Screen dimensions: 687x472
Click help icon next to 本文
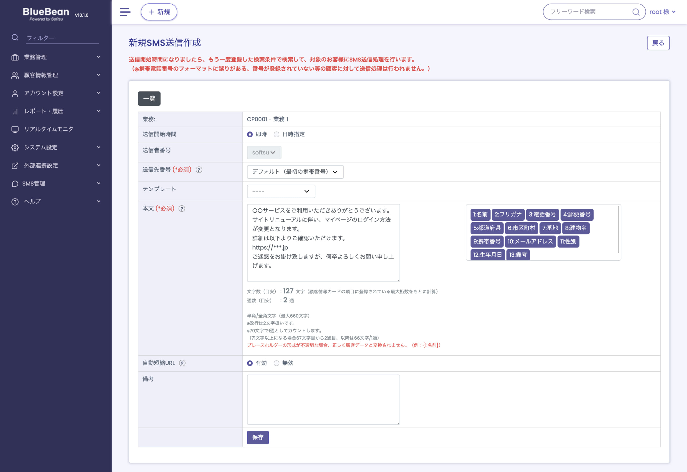point(182,208)
